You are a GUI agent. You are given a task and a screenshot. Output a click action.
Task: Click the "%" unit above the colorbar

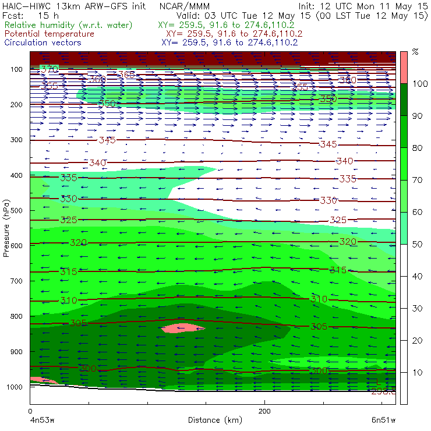[415, 51]
